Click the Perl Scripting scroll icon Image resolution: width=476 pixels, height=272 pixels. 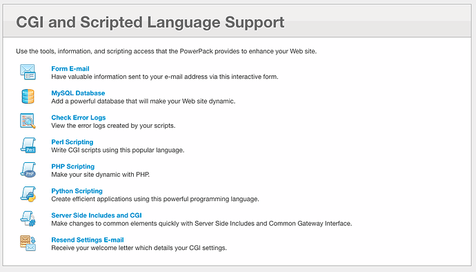(x=28, y=145)
